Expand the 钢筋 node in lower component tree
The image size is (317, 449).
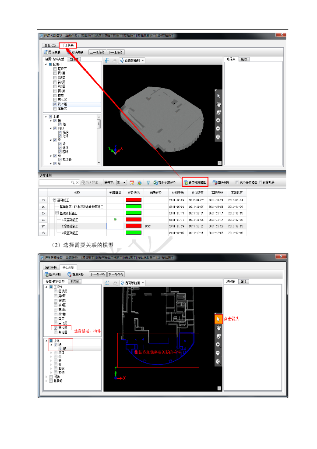pos(46,377)
